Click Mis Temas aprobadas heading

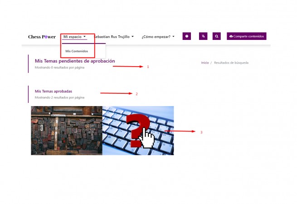pos(53,91)
